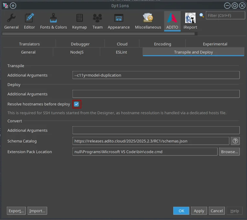Click the 'Resolve hostnames before deploy' label
247x220 pixels.
(39, 104)
